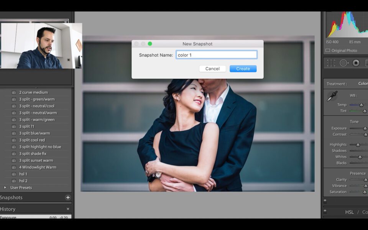Image resolution: width=368 pixels, height=230 pixels.
Task: Adjust the Clarity slider handle
Action: pyautogui.click(x=366, y=180)
